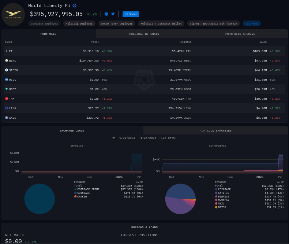The height and width of the screenshot is (244, 289).
Task: Click the Net Value label
Action: point(15,235)
